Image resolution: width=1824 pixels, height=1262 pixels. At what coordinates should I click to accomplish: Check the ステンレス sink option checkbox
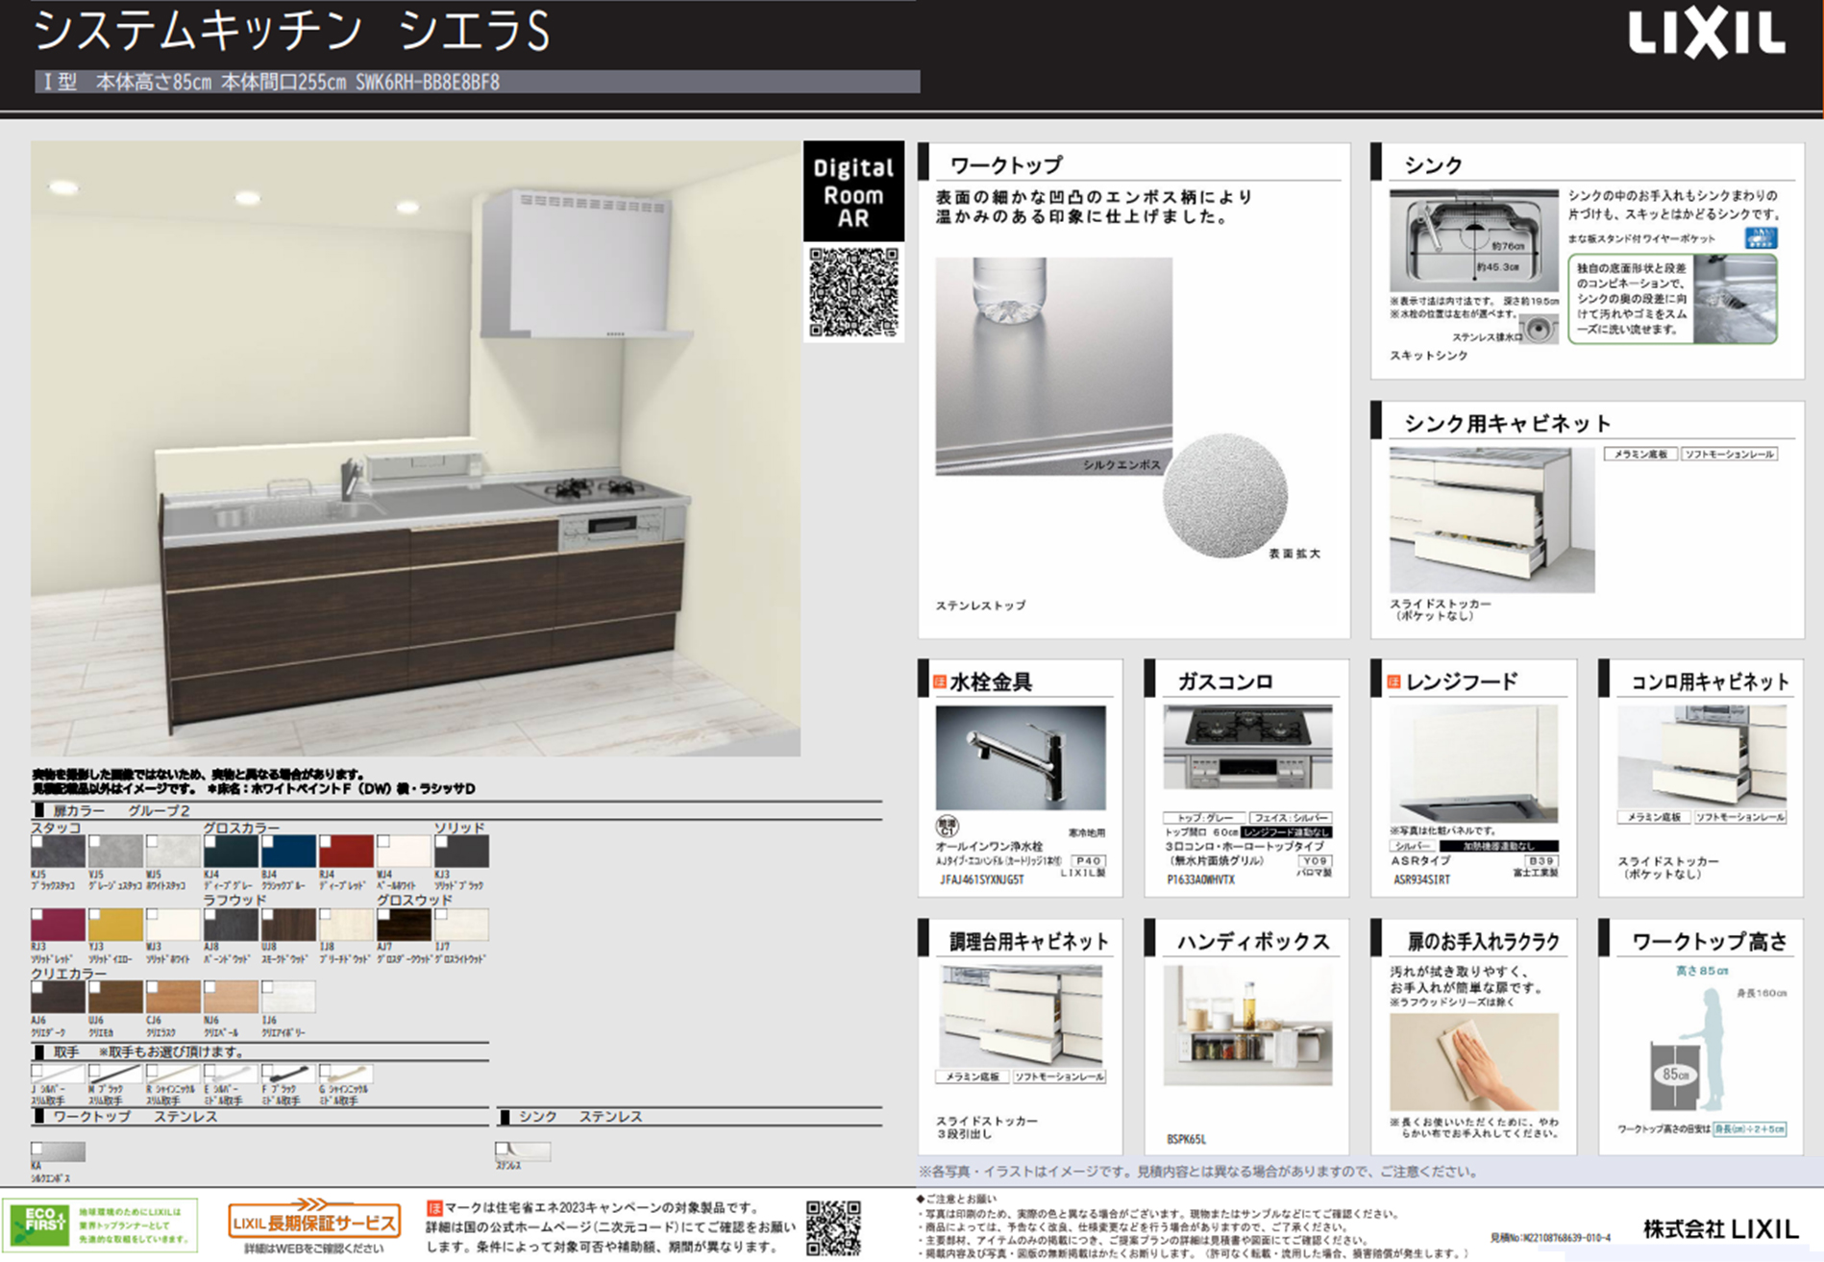(x=501, y=1148)
